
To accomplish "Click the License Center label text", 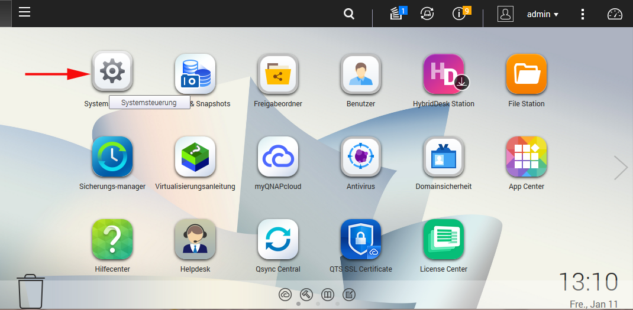I will (x=444, y=269).
